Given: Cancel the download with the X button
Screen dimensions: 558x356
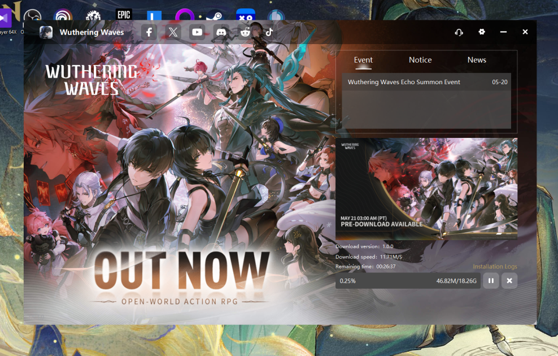Looking at the screenshot, I should tap(509, 280).
